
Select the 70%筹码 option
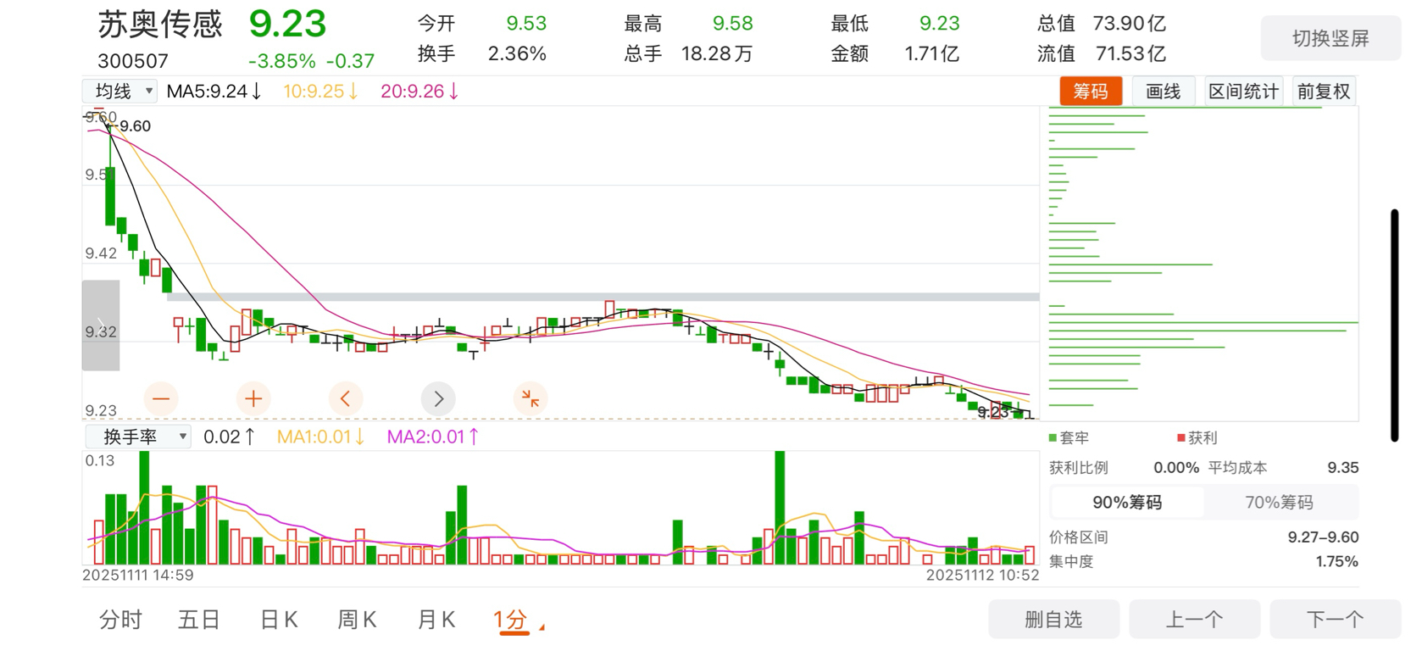pyautogui.click(x=1279, y=503)
